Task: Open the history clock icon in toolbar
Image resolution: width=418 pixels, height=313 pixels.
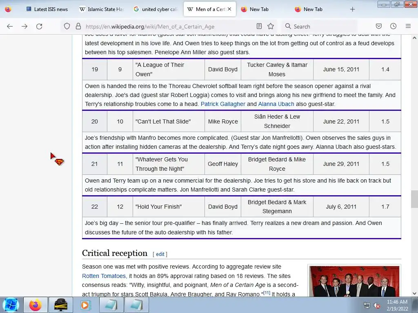Action: coord(393,26)
